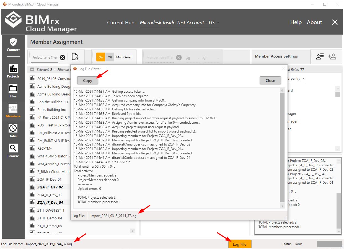Click the refresh project list icon

(x=75, y=57)
